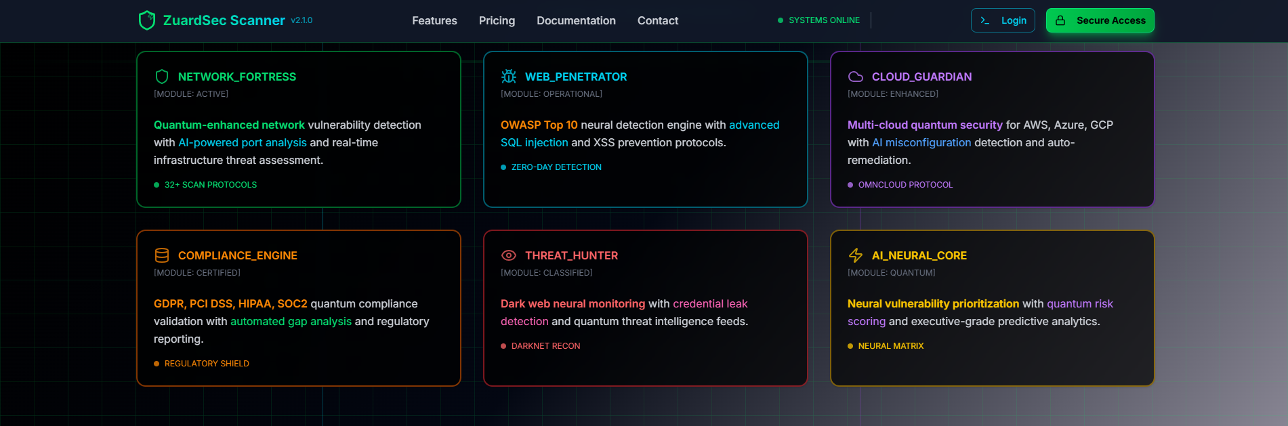Click the [MODULE: CERTIFIED] label
Viewport: 1288px width, 426px height.
[197, 273]
